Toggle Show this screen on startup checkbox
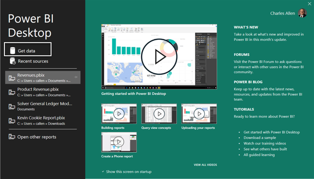314x179 pixels. (x=103, y=171)
